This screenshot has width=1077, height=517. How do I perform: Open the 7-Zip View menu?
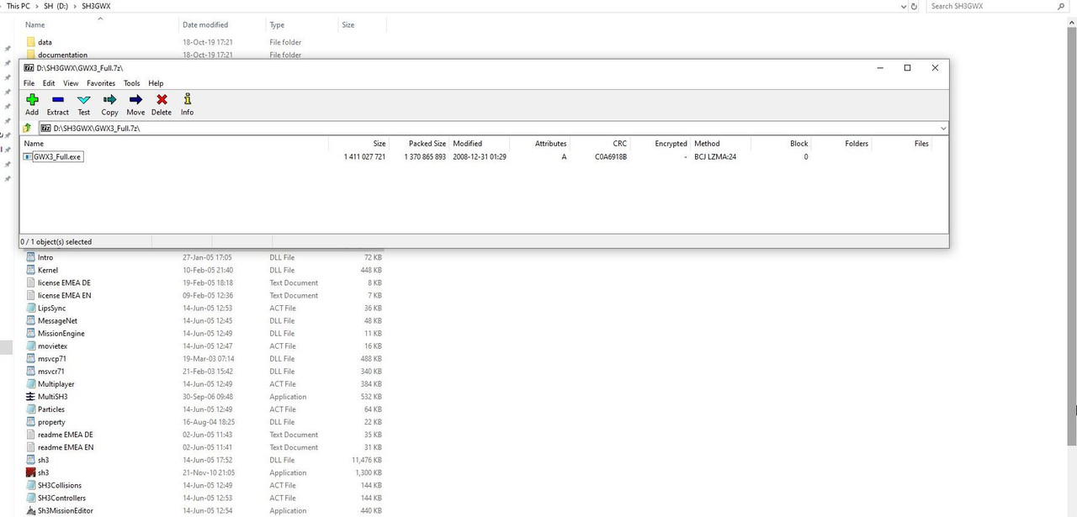click(71, 83)
